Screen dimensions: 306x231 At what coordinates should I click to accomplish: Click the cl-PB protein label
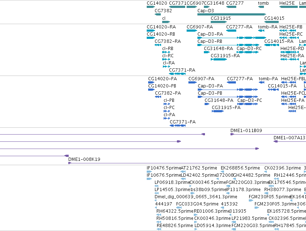click(169, 100)
